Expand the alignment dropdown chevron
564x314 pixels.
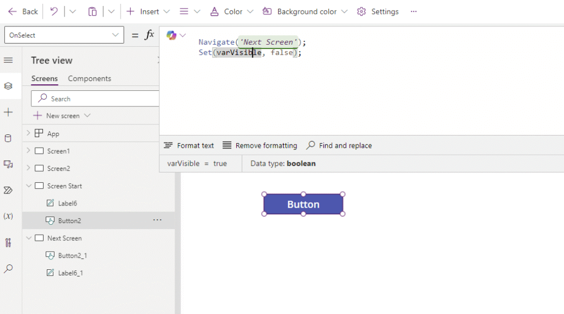pyautogui.click(x=197, y=12)
